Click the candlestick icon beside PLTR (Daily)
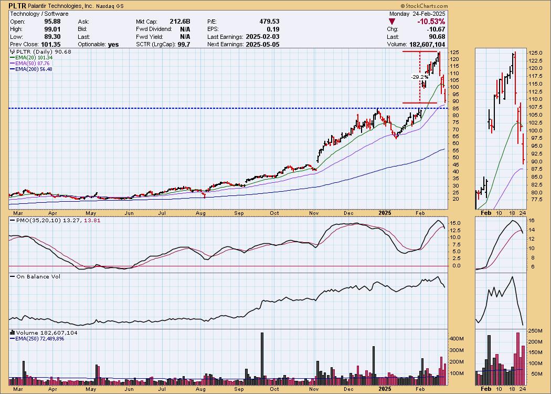 click(12, 51)
